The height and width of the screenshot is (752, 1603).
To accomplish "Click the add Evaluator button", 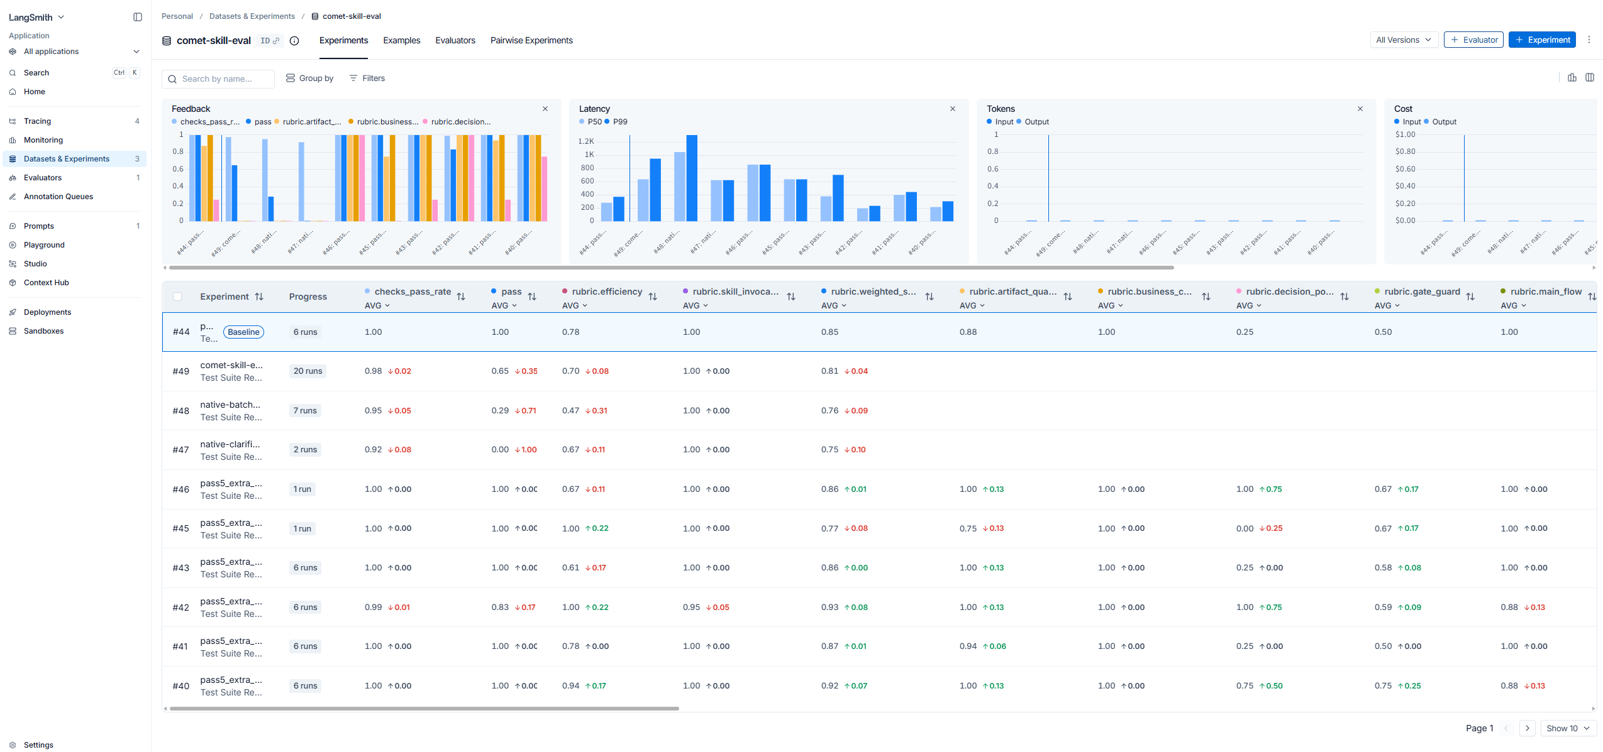I will 1473,40.
